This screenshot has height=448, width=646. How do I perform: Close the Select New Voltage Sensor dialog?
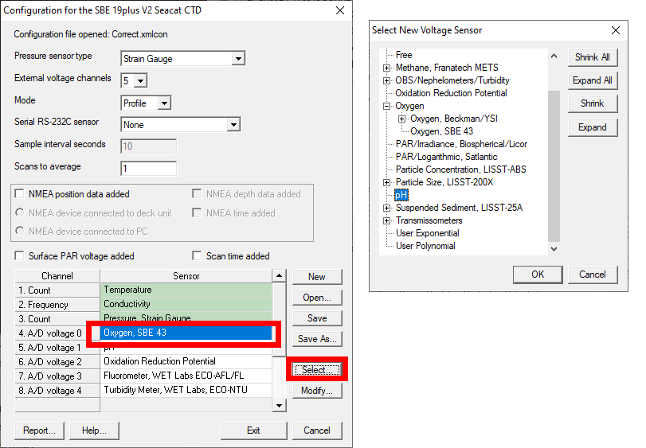[615, 30]
